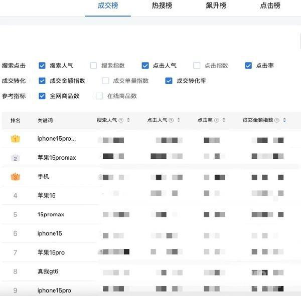Uncheck the 点击率 checkbox
Viewport: 301px width, 296px height.
(x=248, y=66)
